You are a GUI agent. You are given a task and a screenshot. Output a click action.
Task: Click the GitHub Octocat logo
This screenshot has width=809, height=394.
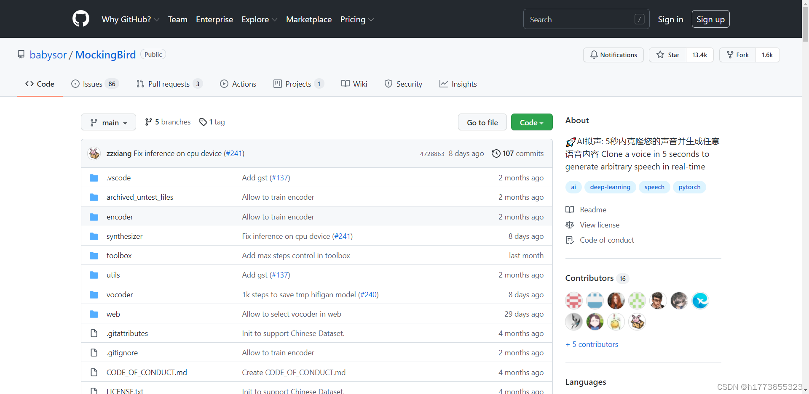(x=81, y=19)
